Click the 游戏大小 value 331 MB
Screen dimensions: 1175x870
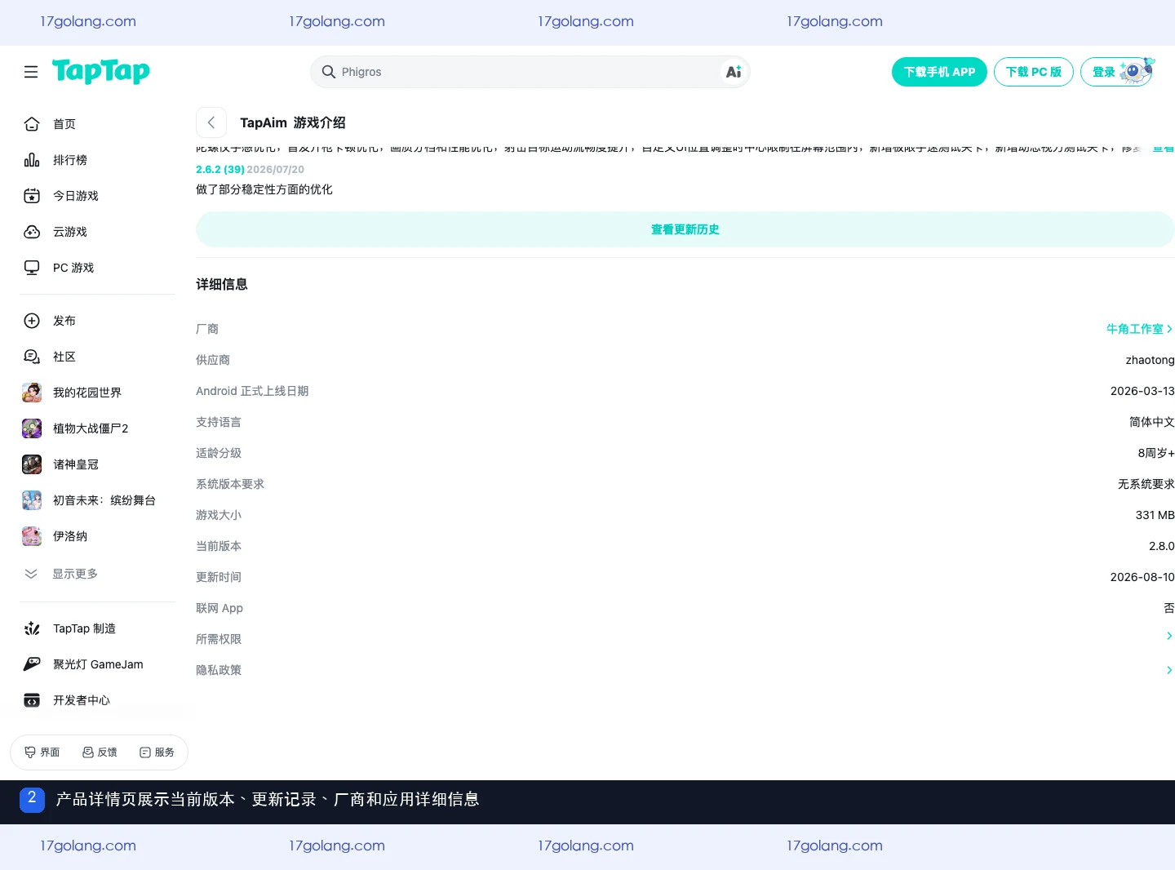[x=1155, y=515]
